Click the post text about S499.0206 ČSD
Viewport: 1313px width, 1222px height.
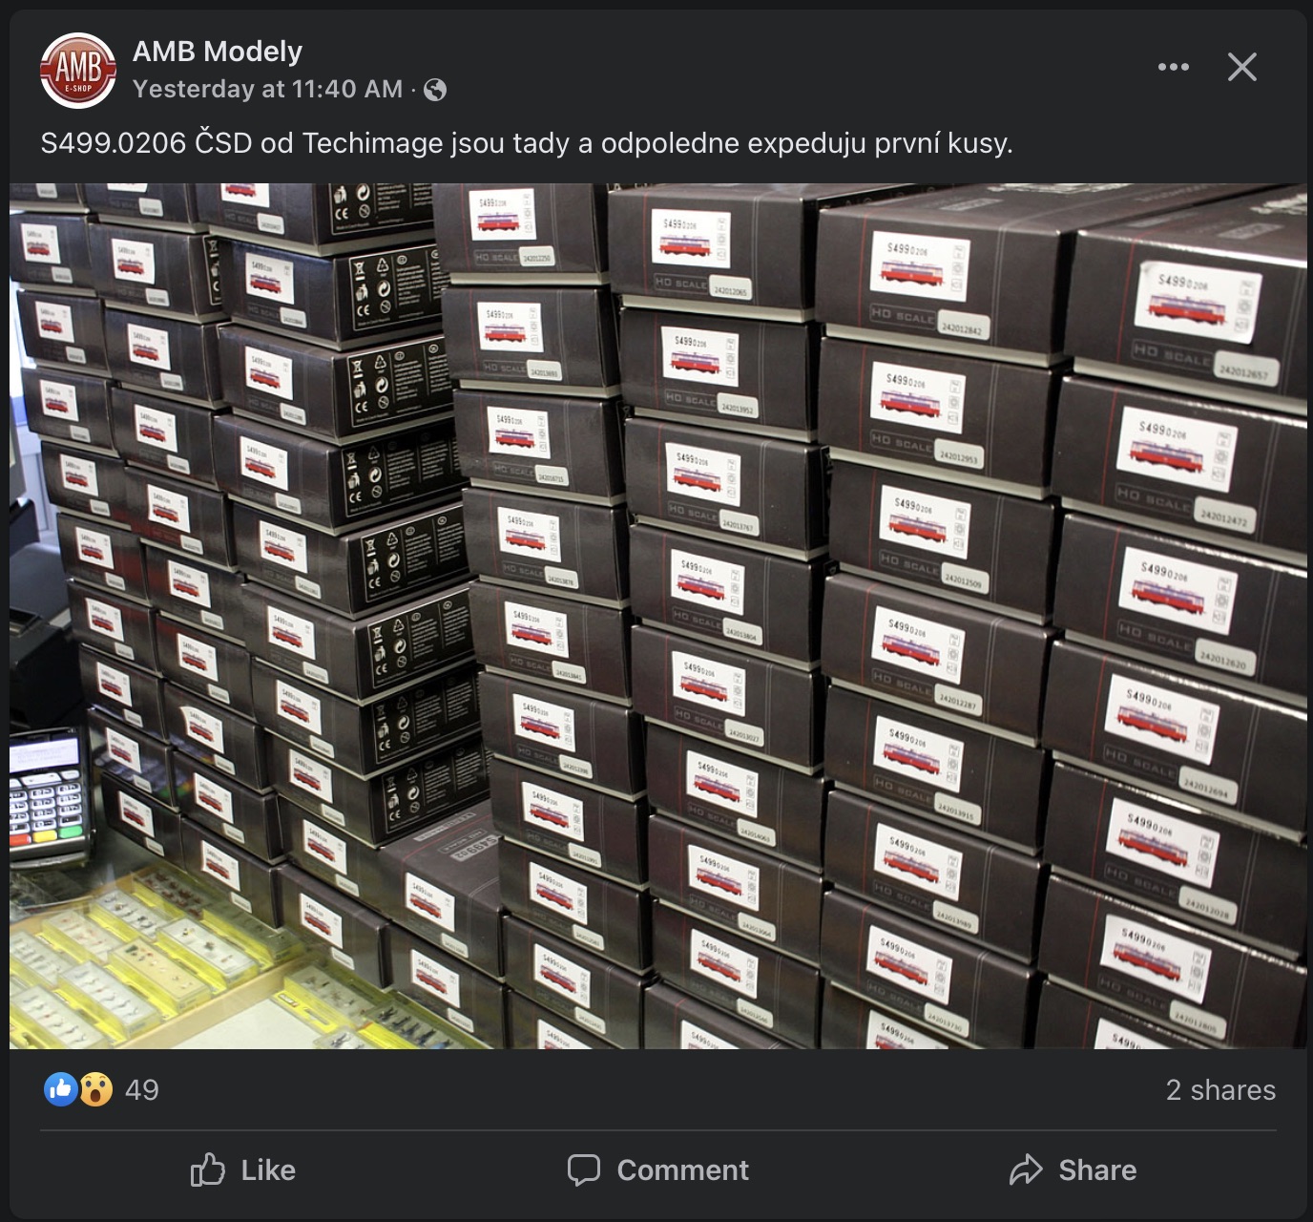tap(527, 143)
